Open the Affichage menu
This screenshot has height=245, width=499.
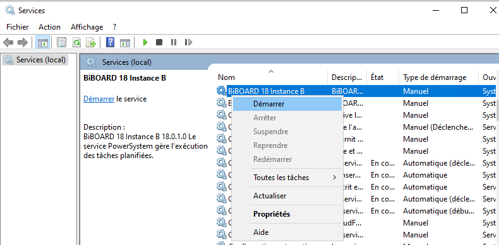(x=87, y=27)
